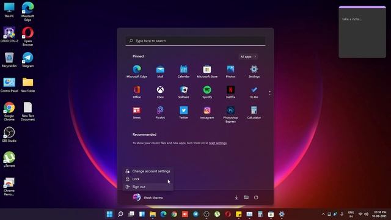391x220 pixels.
Task: Choose Change account settings
Action: (148, 171)
